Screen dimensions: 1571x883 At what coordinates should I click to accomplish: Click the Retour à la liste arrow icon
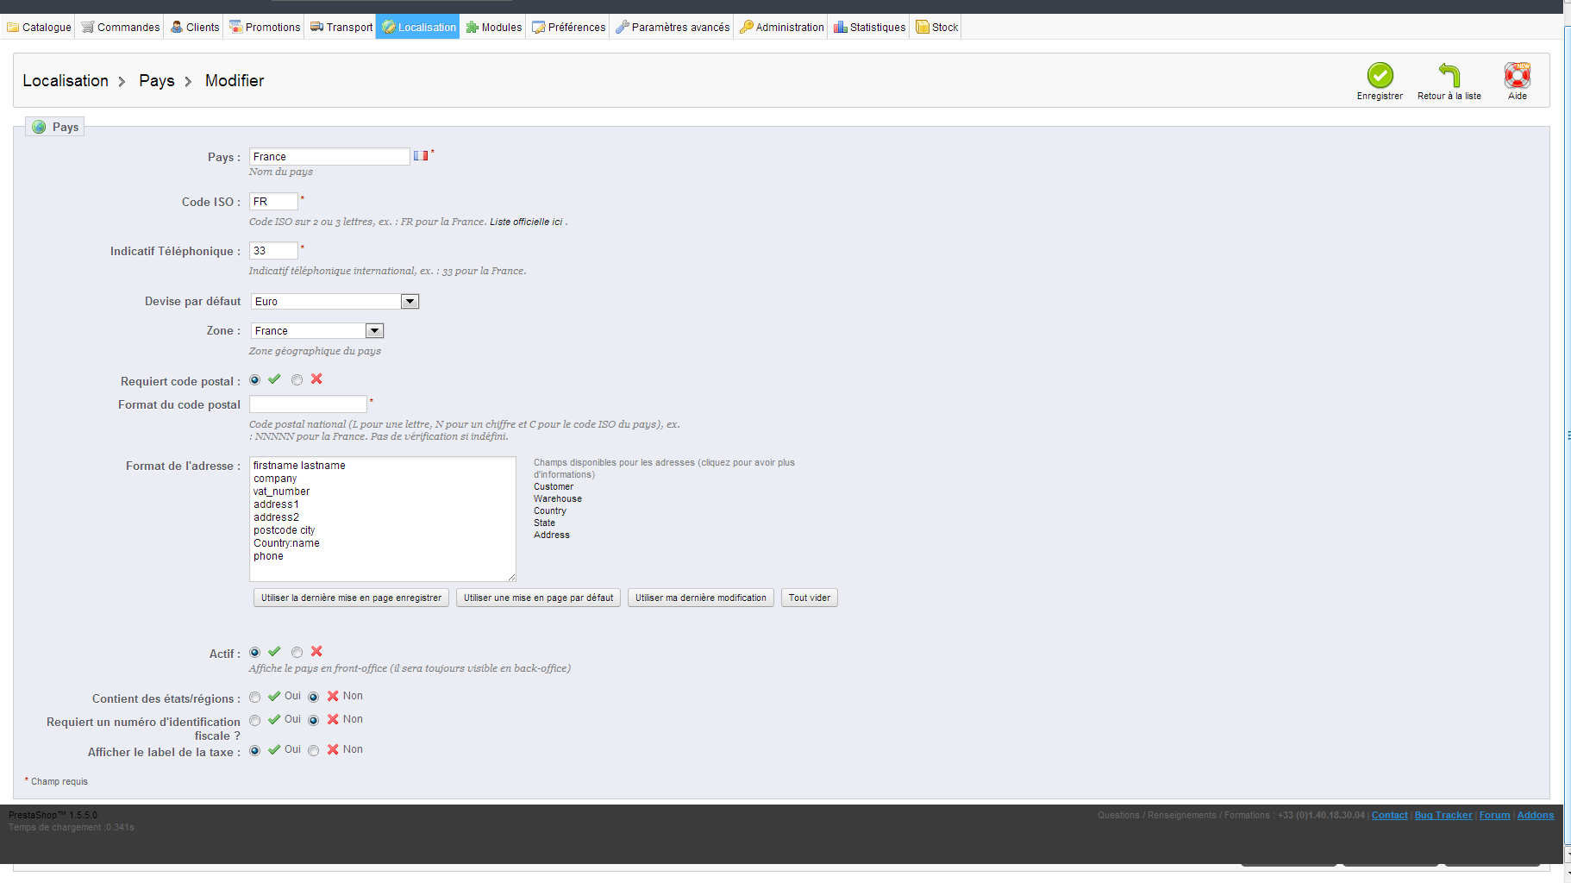[1449, 75]
